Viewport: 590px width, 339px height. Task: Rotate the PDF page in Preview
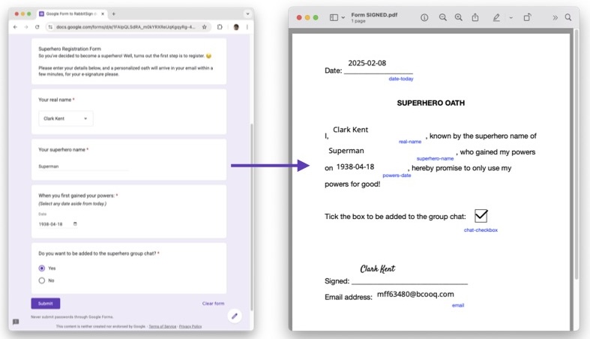point(527,17)
